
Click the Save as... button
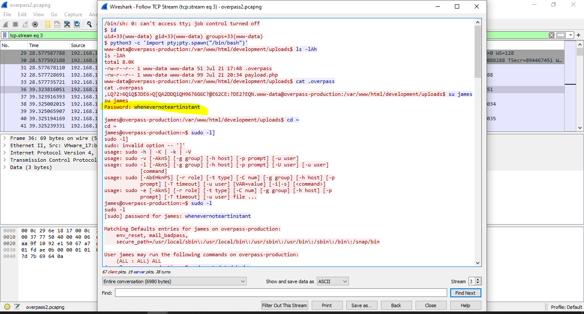(362, 305)
